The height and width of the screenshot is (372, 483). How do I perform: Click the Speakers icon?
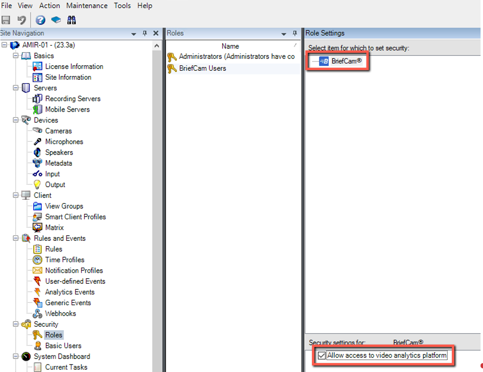tap(37, 152)
